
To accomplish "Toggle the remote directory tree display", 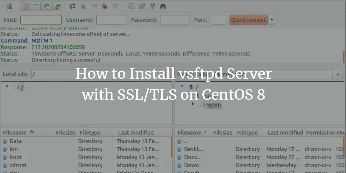I will tap(47, 6).
